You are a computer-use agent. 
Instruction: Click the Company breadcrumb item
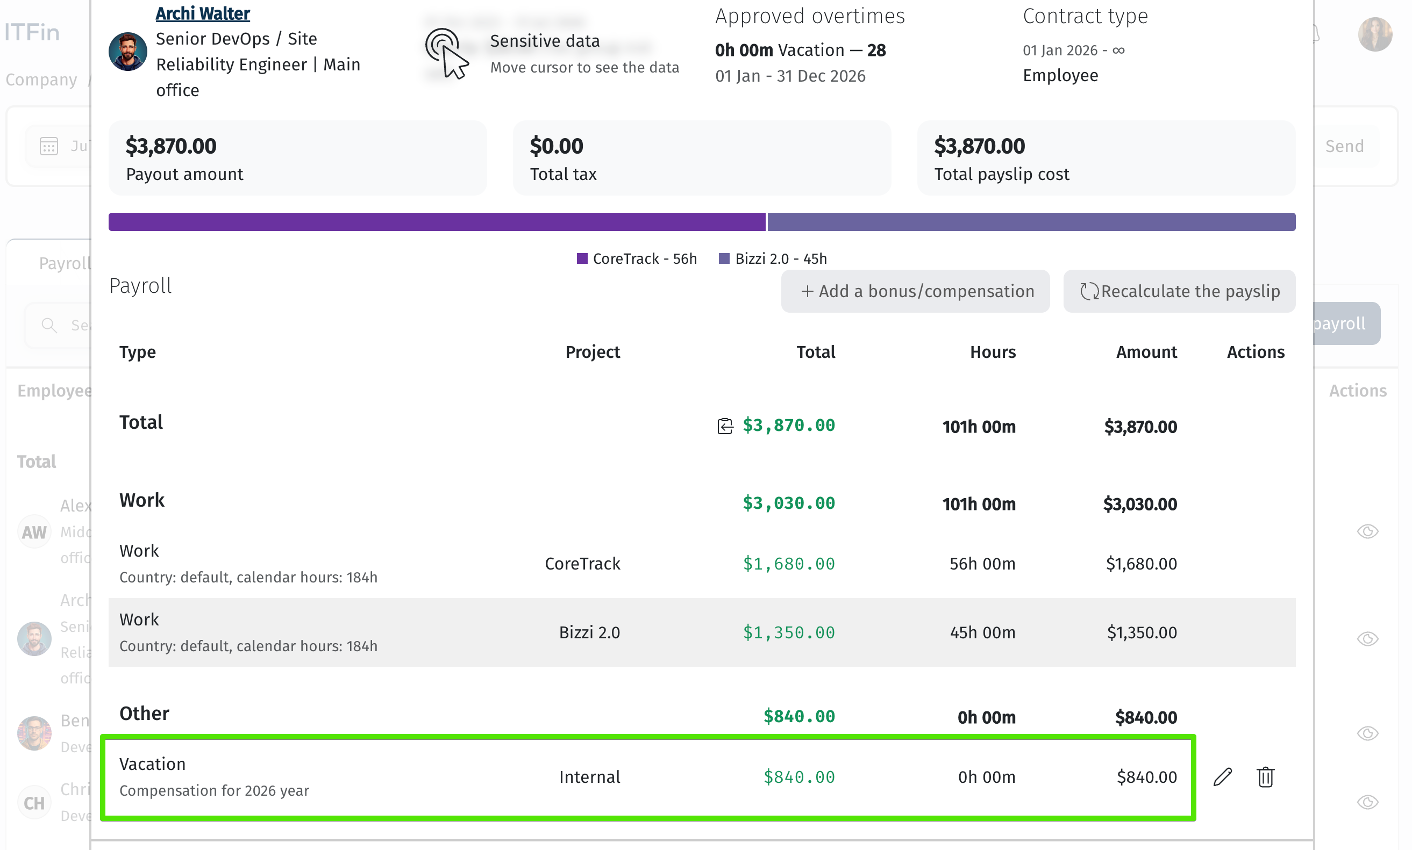(41, 80)
